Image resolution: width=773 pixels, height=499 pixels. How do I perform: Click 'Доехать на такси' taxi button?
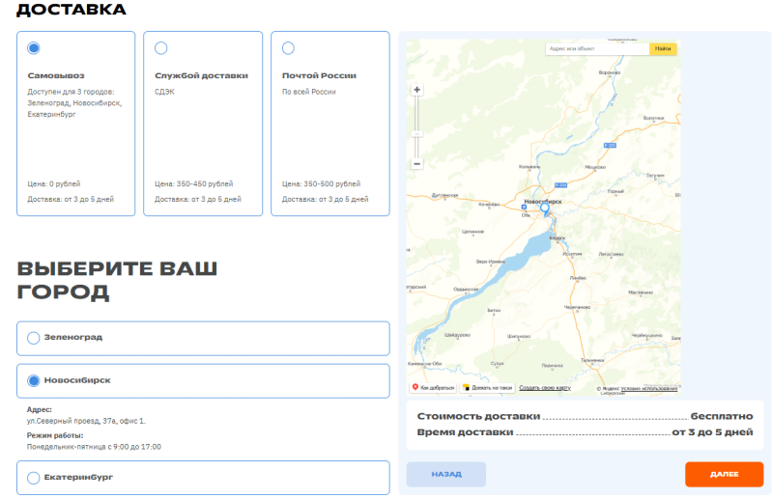pyautogui.click(x=488, y=388)
